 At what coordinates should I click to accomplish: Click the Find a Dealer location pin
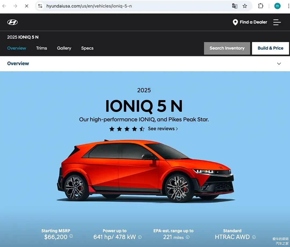[235, 22]
